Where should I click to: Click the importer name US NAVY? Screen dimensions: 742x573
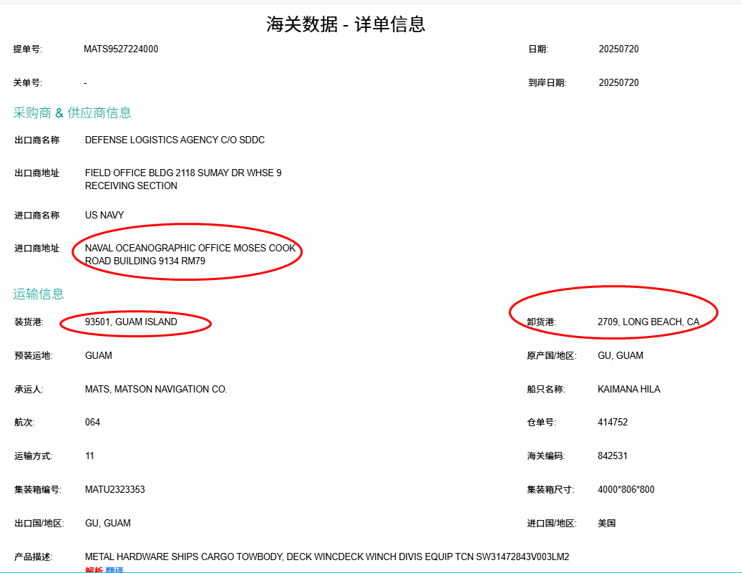pyautogui.click(x=104, y=215)
